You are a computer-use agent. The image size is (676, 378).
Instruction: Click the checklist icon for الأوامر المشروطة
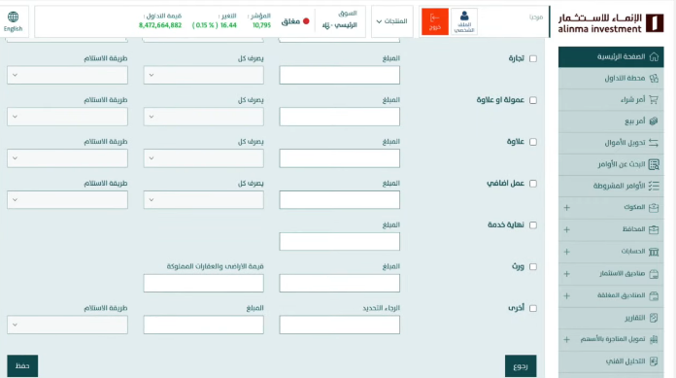tap(654, 186)
